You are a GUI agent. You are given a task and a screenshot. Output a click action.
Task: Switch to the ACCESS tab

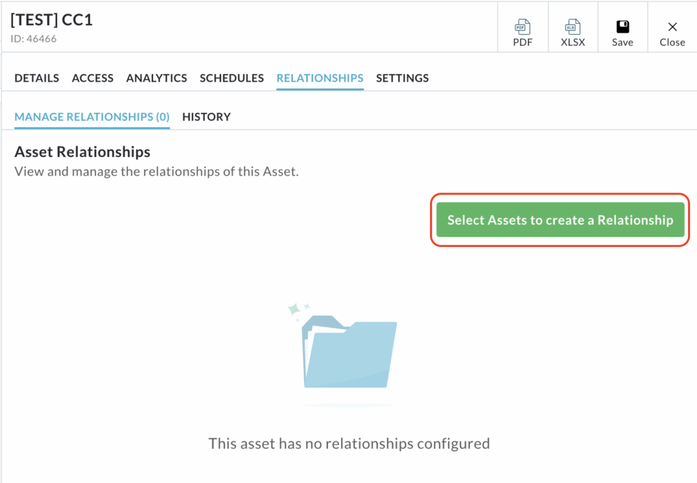(93, 78)
